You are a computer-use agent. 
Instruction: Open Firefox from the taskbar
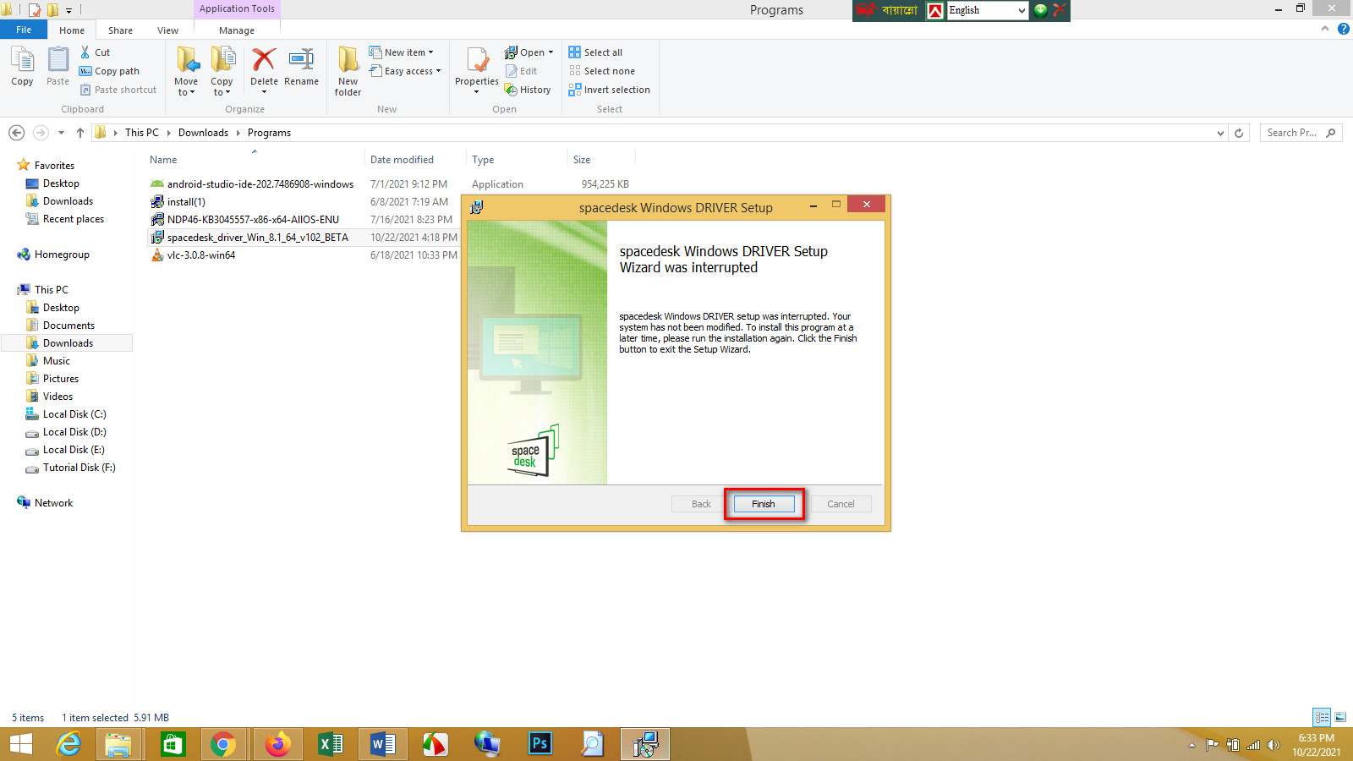pos(277,744)
